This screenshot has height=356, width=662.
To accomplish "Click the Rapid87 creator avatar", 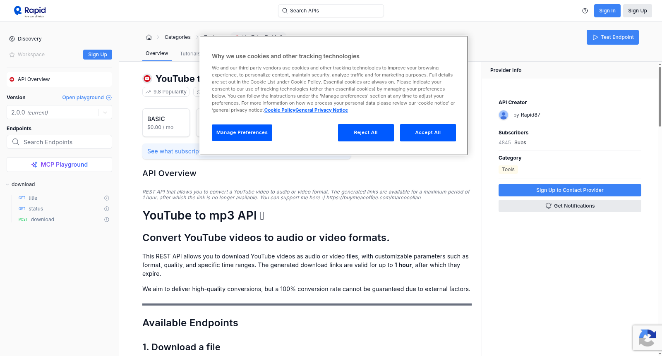I will tap(504, 115).
